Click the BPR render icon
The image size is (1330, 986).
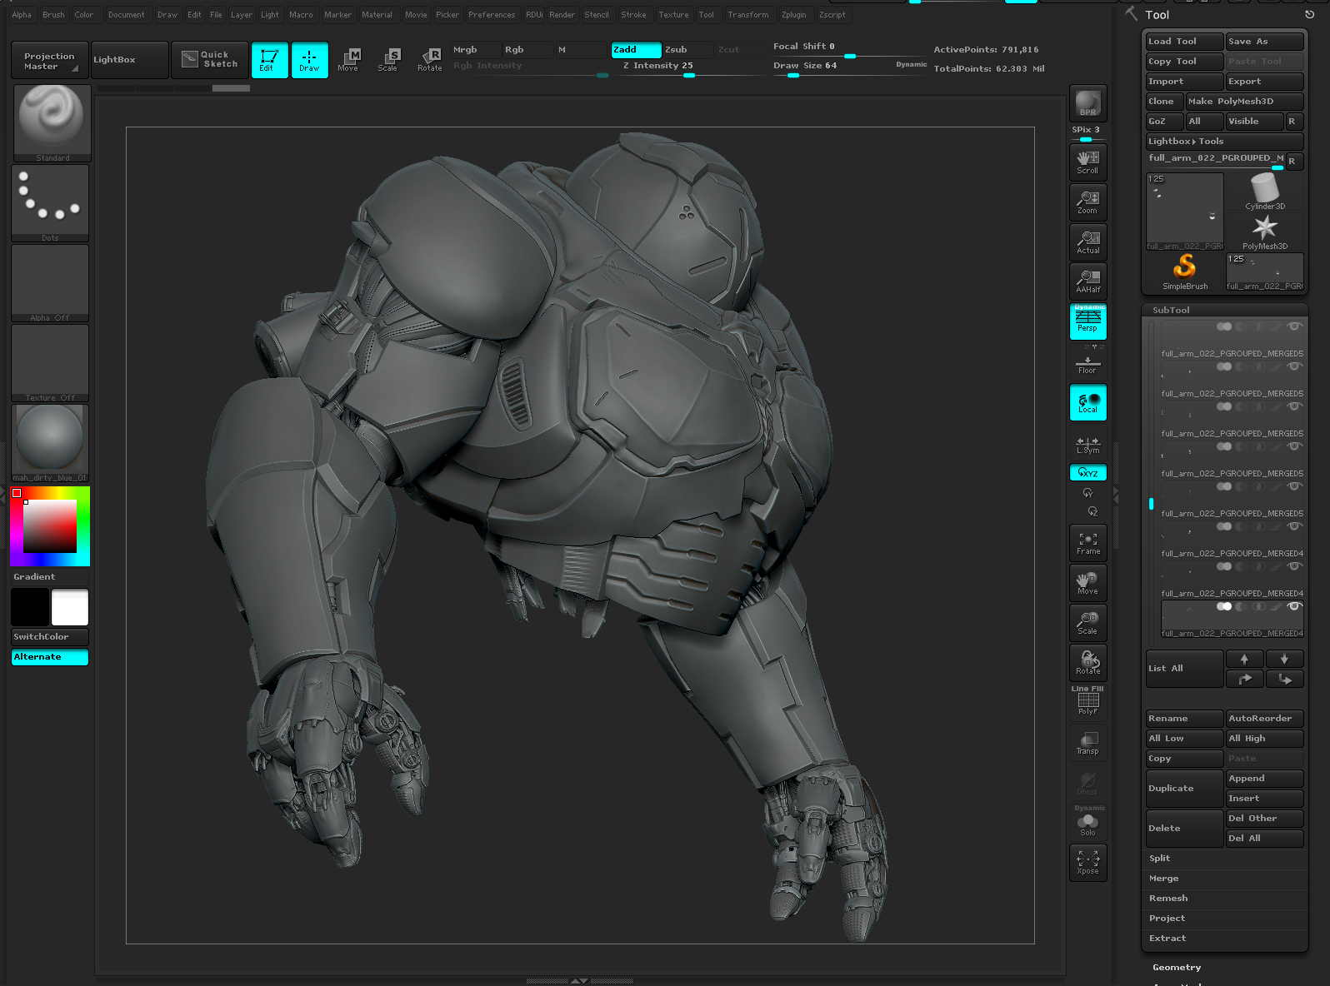1087,103
